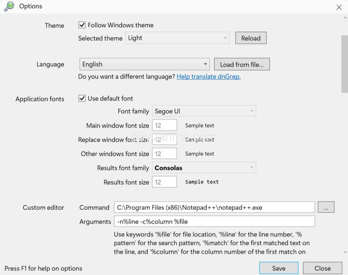Click the custom editor Command path field
348x275 pixels.
(215, 207)
